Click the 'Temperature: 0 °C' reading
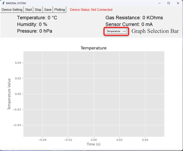This screenshot has height=151, width=183. coord(37,18)
